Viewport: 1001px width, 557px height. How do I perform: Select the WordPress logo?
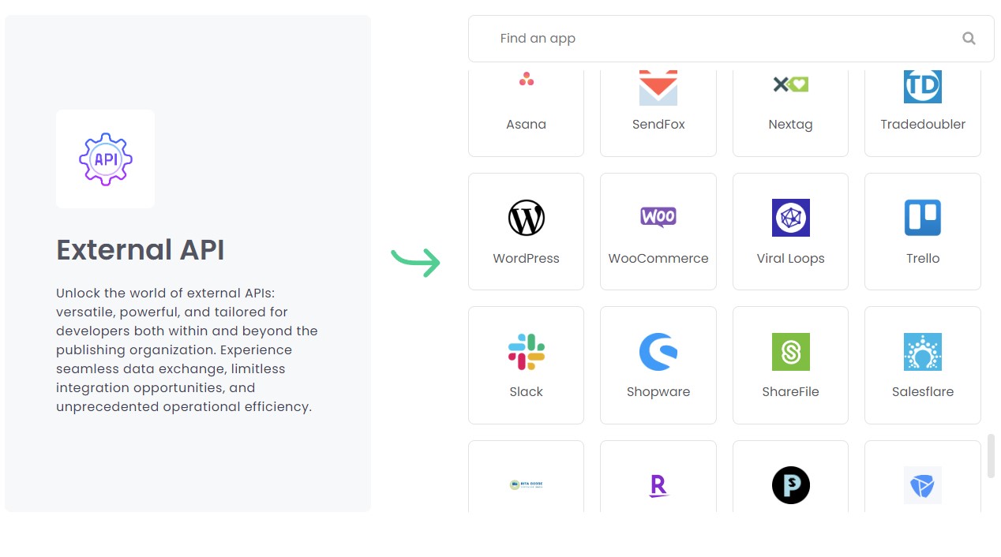[x=527, y=218]
